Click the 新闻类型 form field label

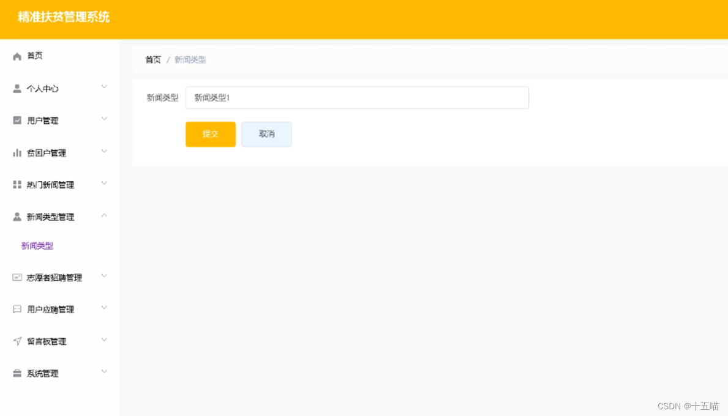pos(162,97)
